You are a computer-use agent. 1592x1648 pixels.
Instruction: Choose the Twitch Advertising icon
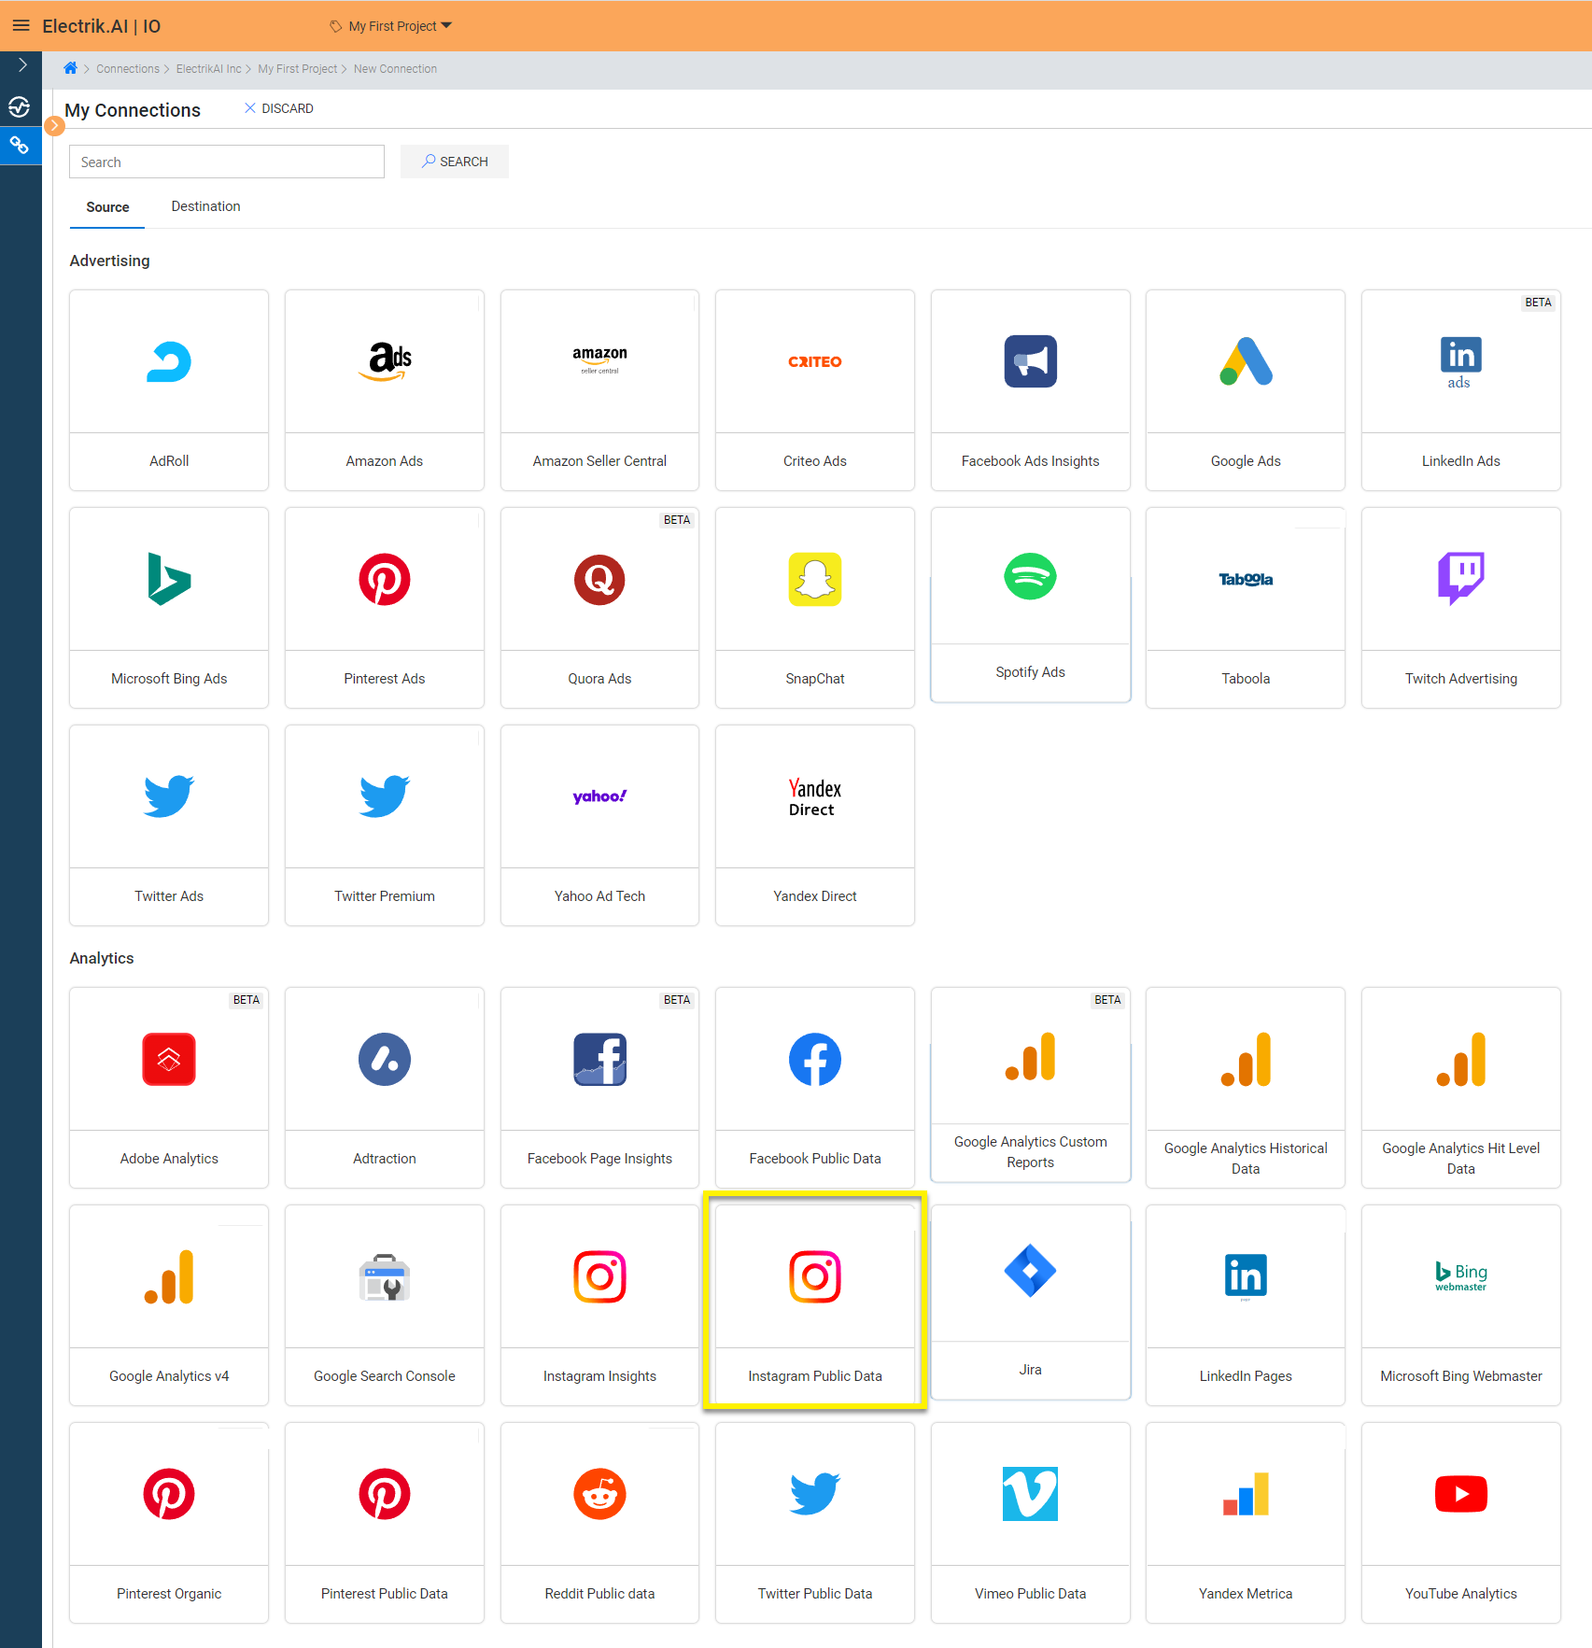1460,578
